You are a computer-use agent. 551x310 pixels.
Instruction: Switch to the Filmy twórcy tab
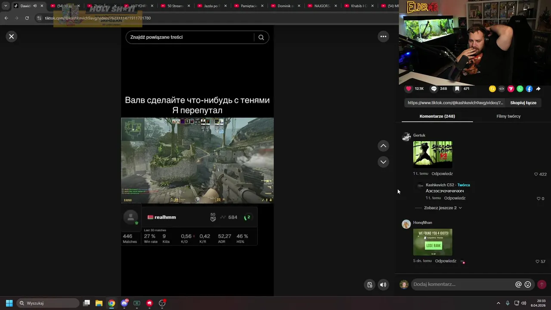508,116
